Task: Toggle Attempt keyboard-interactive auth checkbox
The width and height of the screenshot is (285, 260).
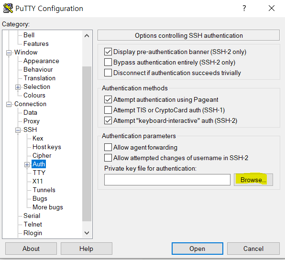Action: tap(108, 120)
